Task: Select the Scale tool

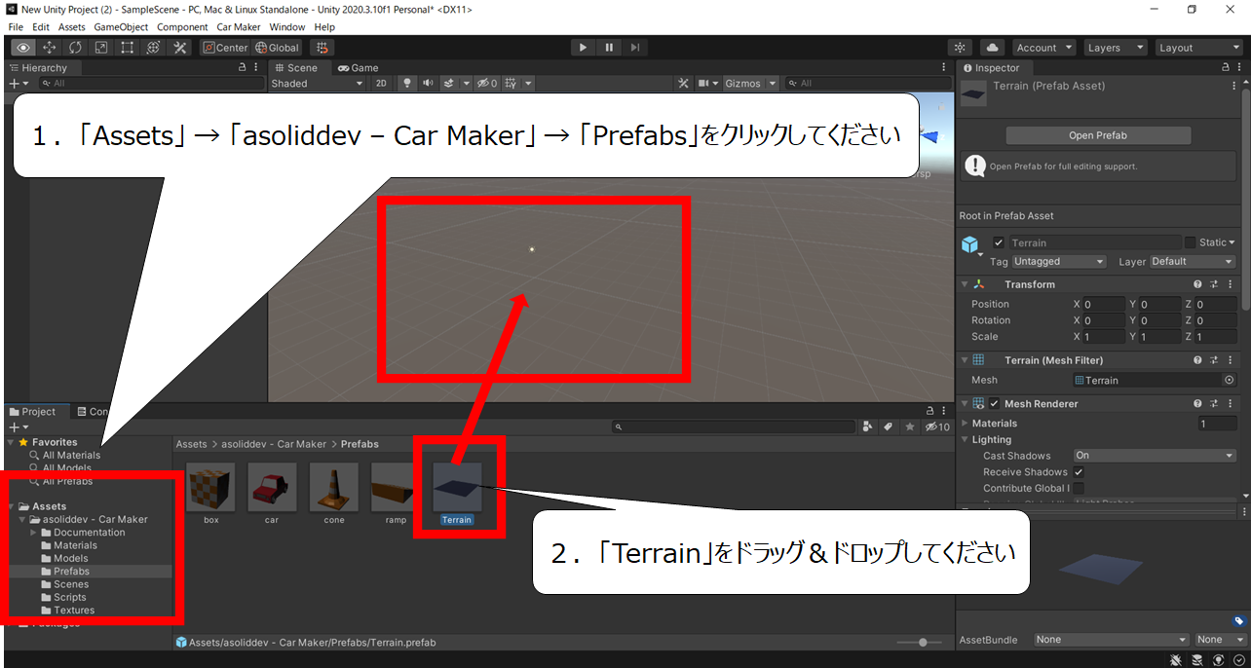Action: pyautogui.click(x=102, y=48)
